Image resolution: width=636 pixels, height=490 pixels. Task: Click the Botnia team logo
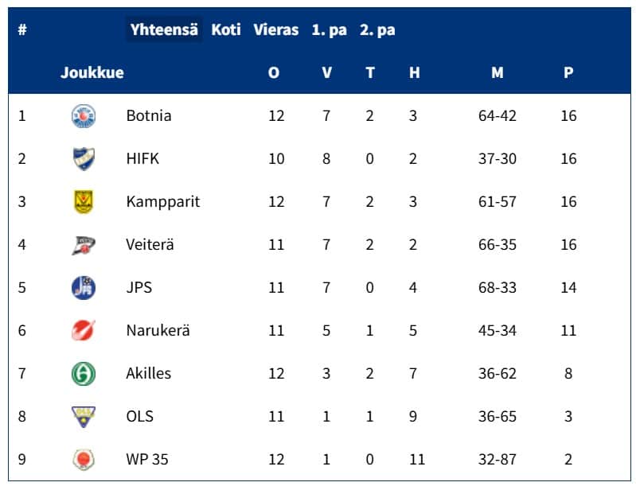(83, 116)
